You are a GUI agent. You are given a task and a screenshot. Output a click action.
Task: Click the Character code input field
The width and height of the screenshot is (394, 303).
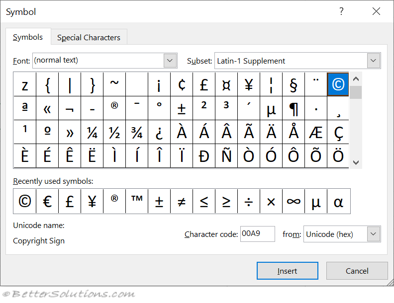257,234
